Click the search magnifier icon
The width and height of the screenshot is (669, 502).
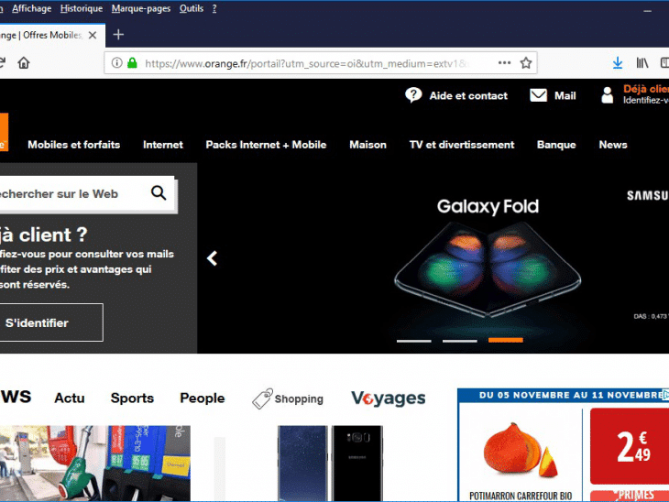coord(159,192)
